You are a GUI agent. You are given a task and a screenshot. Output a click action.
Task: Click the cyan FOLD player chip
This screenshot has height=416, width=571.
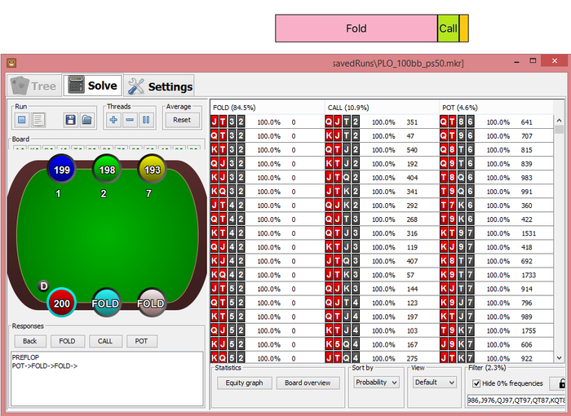click(106, 303)
